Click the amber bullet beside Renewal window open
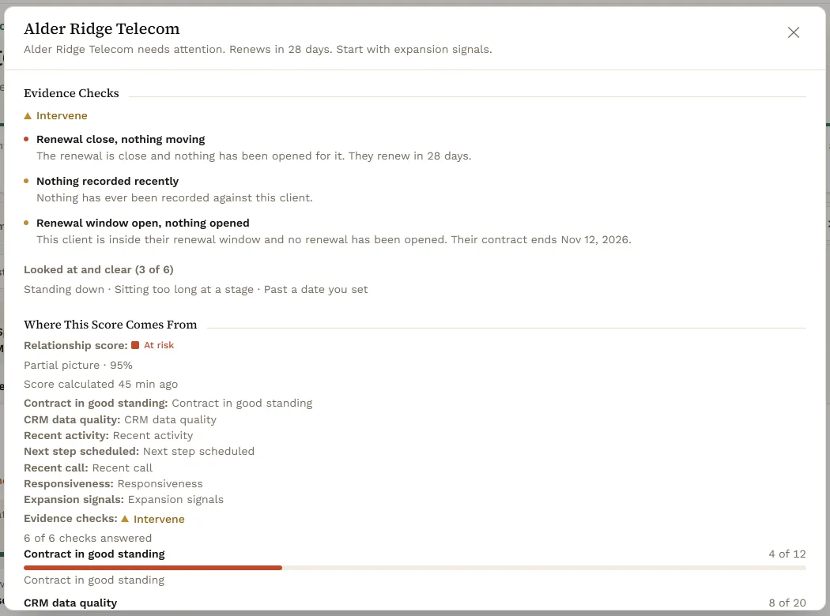The image size is (830, 616). [26, 223]
